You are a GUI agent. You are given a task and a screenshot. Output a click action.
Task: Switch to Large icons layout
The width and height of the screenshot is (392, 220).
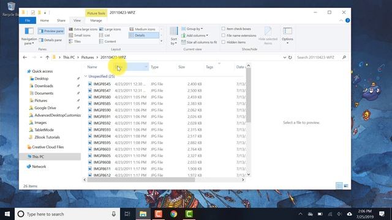pyautogui.click(x=110, y=29)
